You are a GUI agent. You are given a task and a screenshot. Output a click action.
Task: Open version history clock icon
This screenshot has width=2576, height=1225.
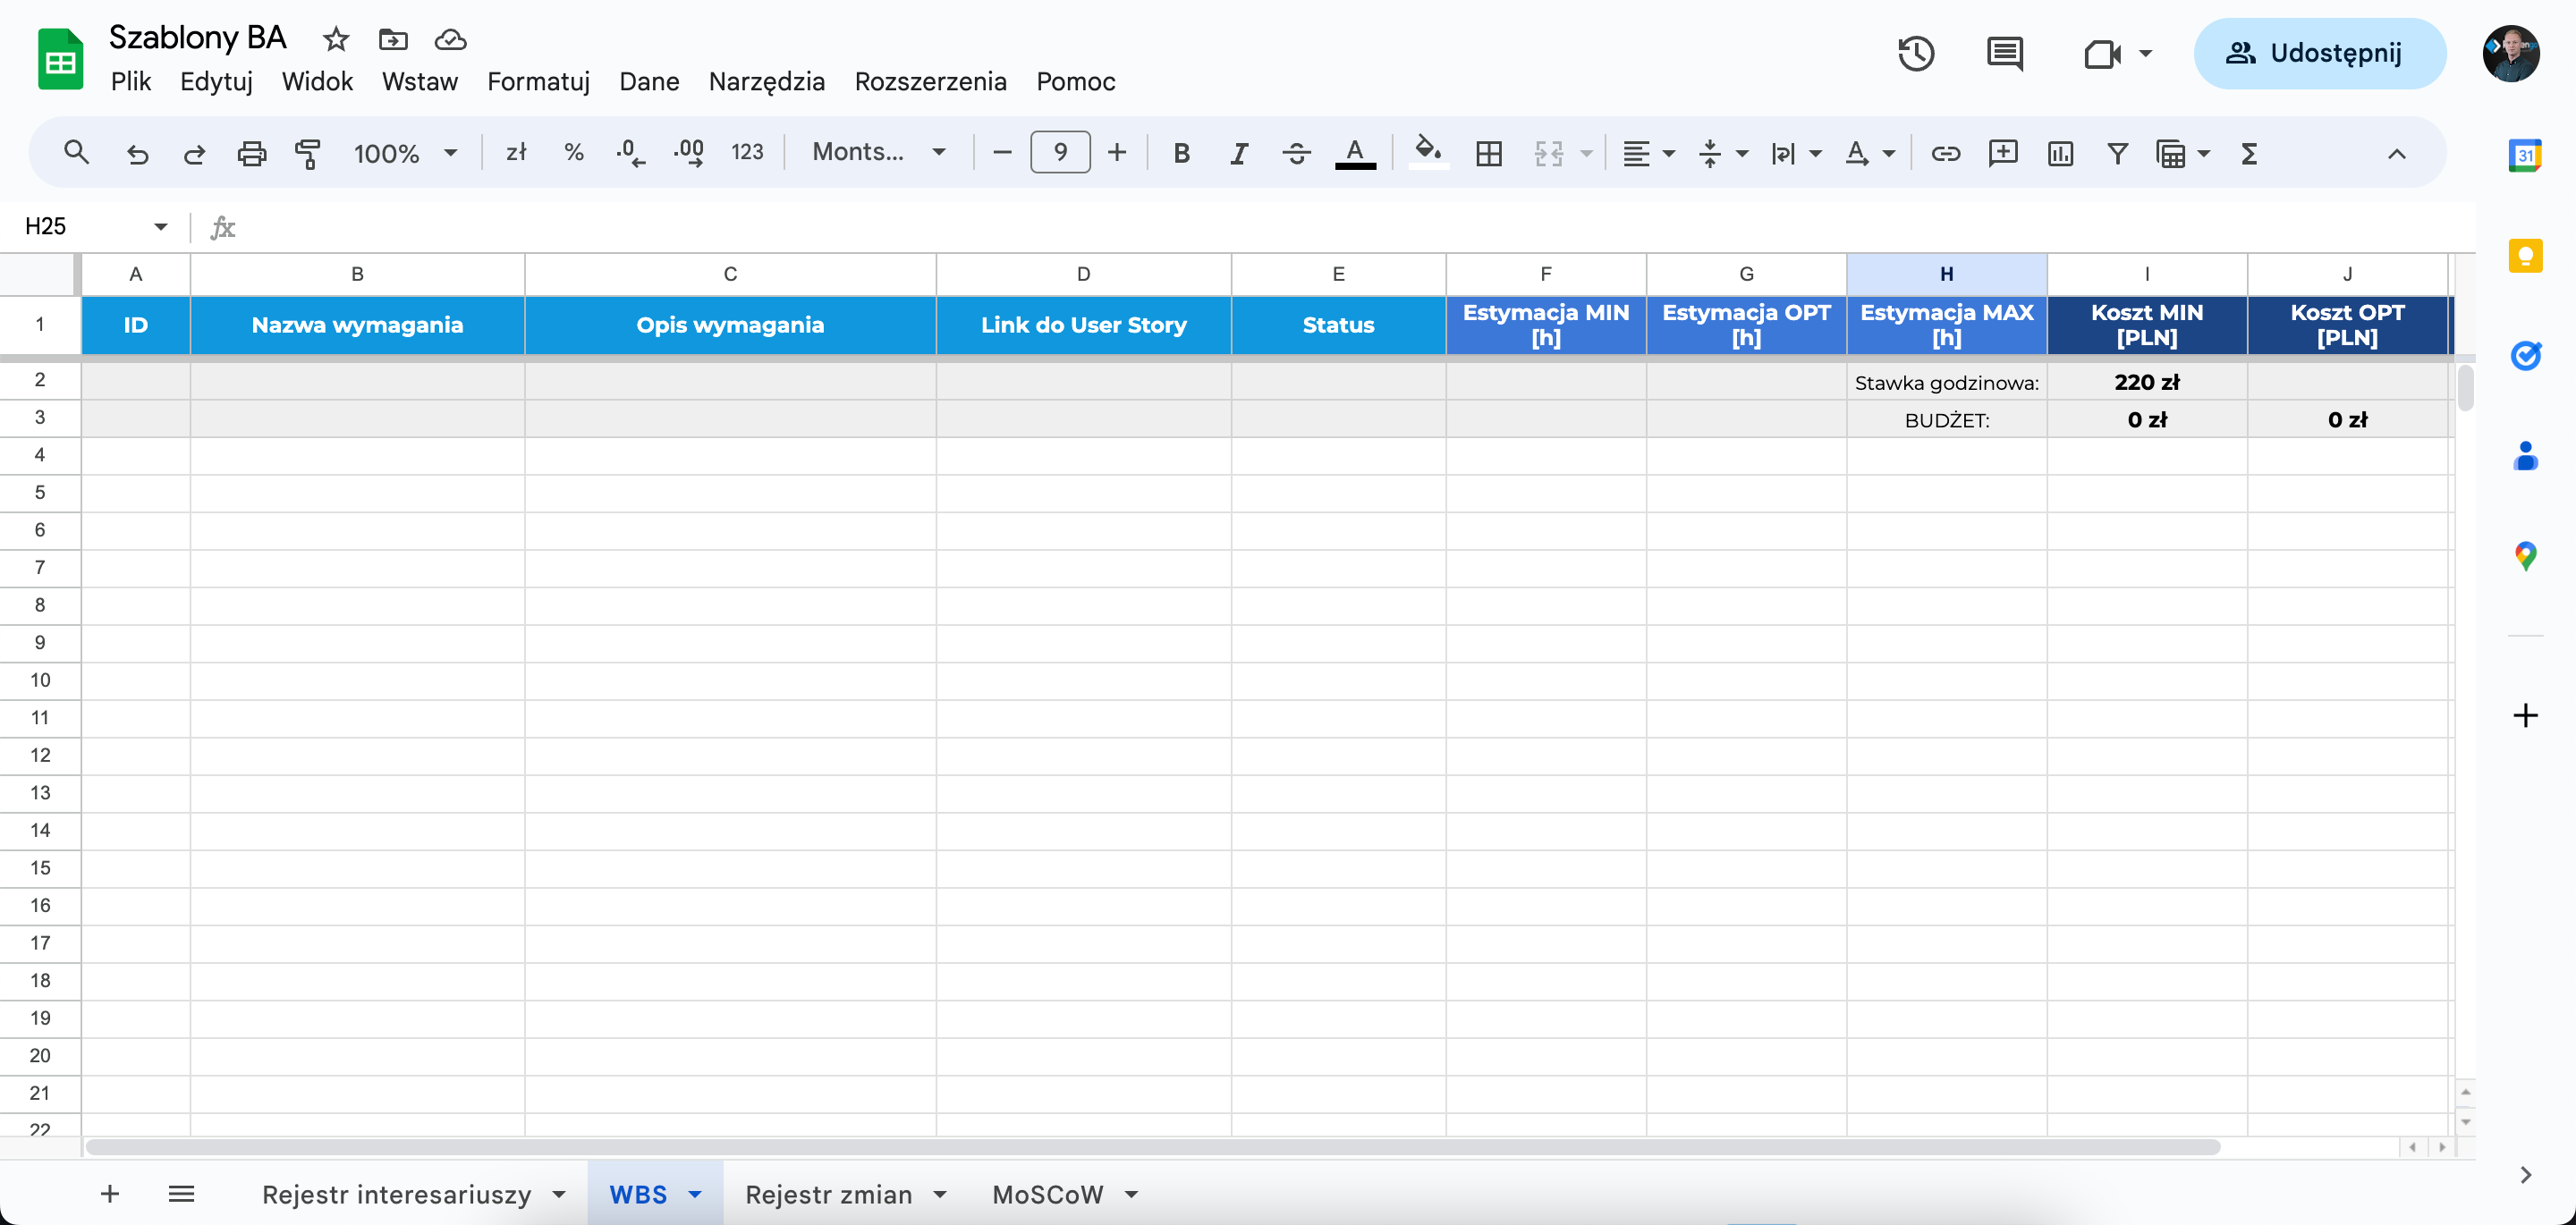click(x=1915, y=53)
